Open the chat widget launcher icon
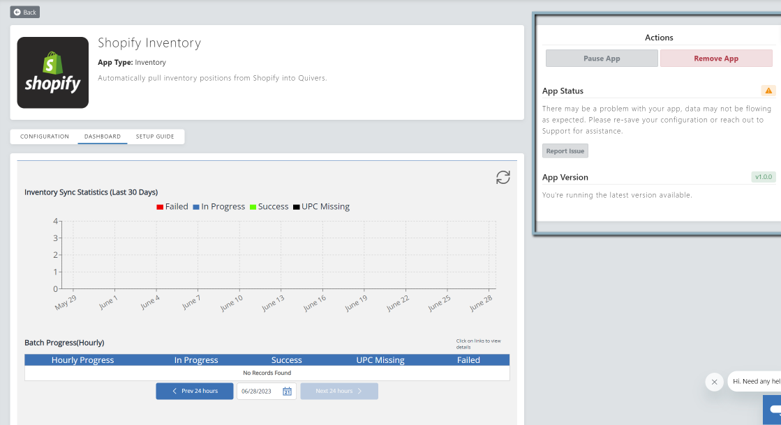 (x=773, y=410)
